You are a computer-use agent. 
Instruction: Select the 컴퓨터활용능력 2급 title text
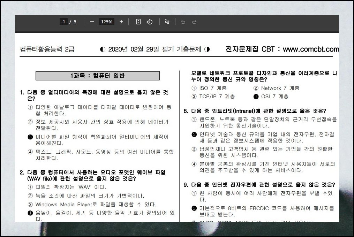pos(47,49)
